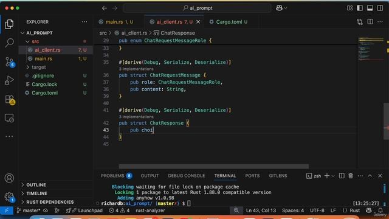Close the ai_client.rs tab
389x219 pixels.
(198, 22)
